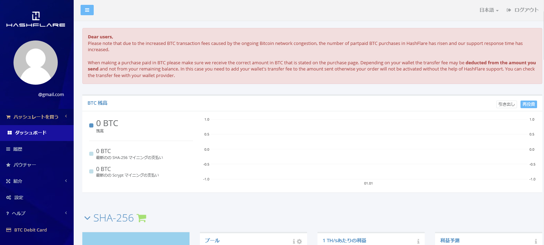Show info for 1 TH/s revenue panel
Screen dimensions: 544x245
pyautogui.click(x=418, y=242)
